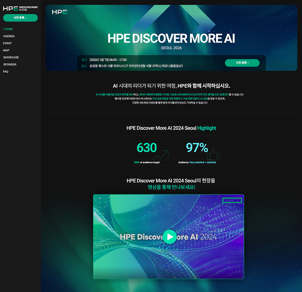
Task: Click the banner 사전 등록 button
Action: (x=242, y=63)
